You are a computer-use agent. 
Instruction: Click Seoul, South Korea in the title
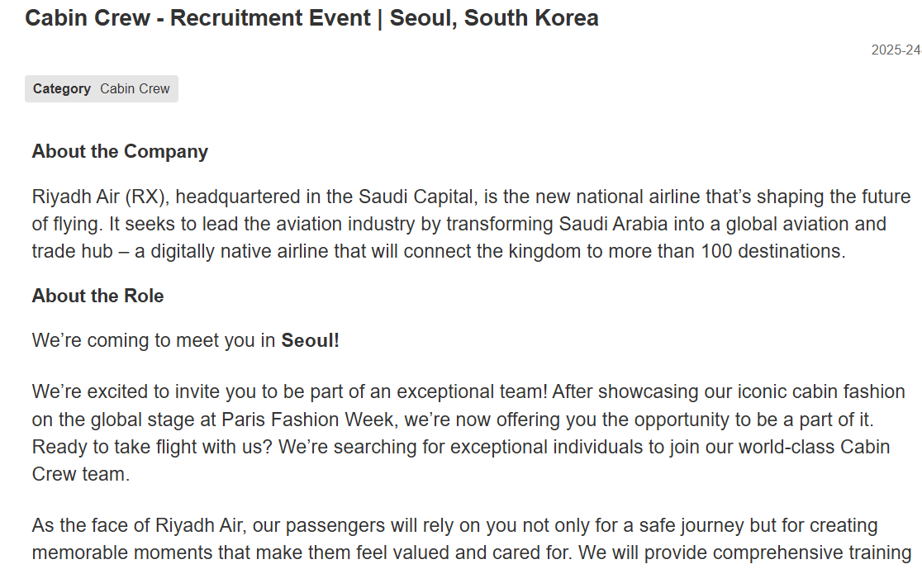[x=494, y=17]
